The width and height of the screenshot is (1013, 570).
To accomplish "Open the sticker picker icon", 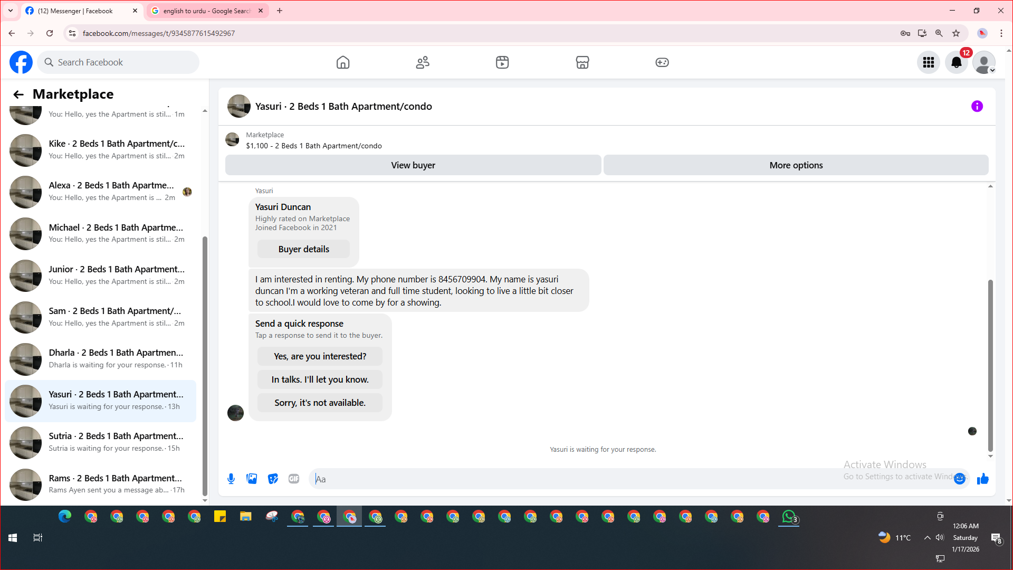I will (273, 479).
